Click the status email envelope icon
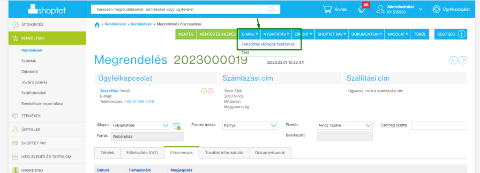 [177, 126]
